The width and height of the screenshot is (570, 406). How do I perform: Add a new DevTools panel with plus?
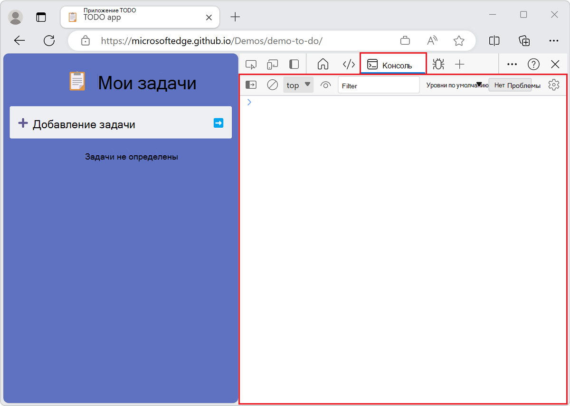[x=460, y=64]
